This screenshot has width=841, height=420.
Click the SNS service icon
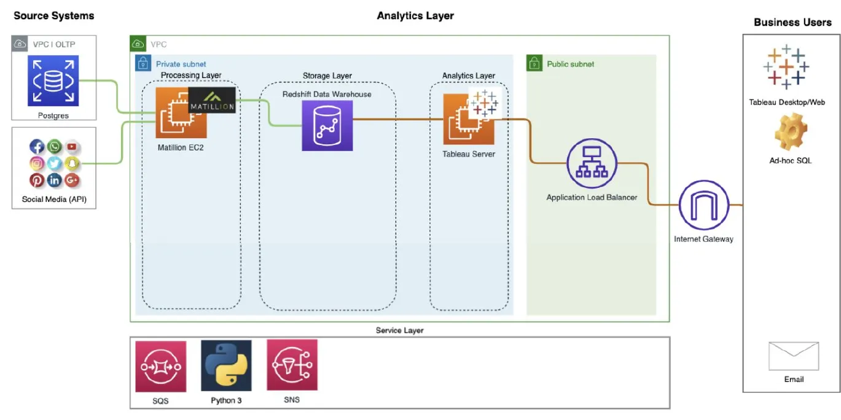292,365
